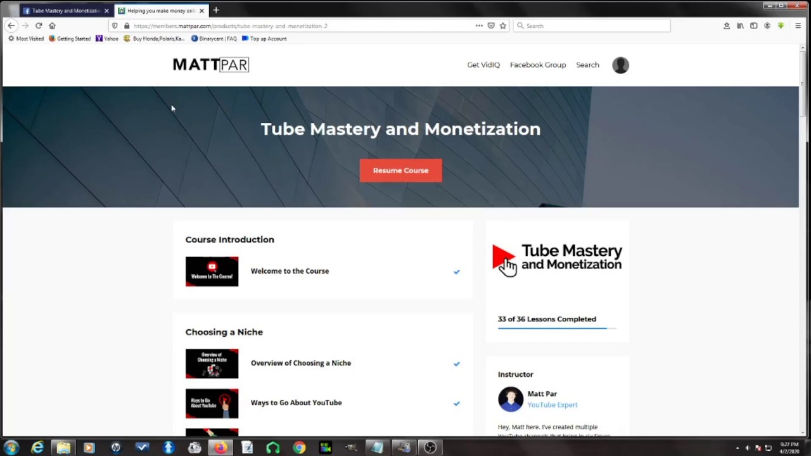Image resolution: width=811 pixels, height=456 pixels.
Task: Click the Tube Mastery course logo image
Action: tap(557, 259)
